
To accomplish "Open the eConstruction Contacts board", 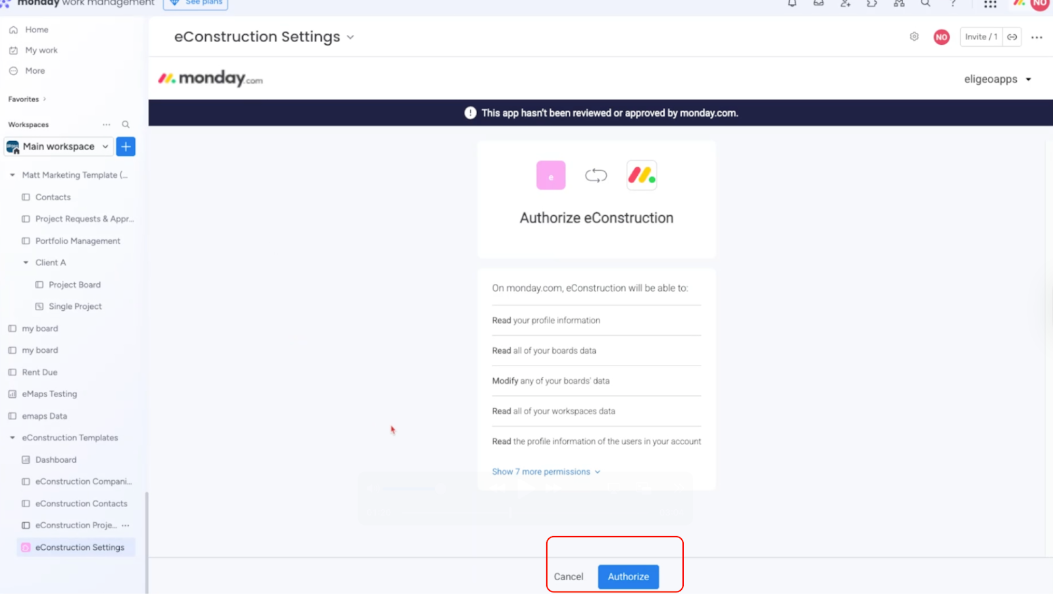I will point(81,503).
